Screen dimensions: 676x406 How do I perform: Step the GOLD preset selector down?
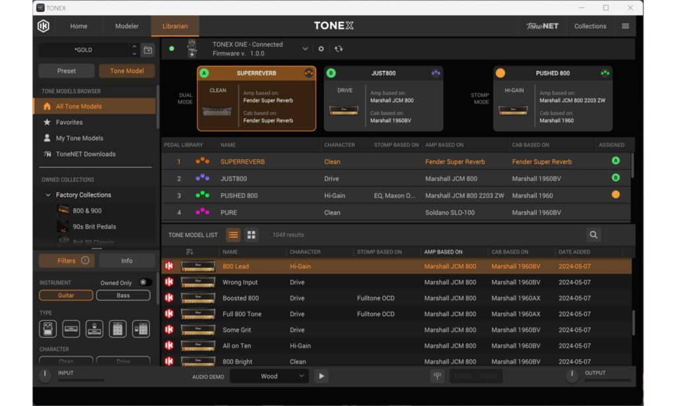coord(134,54)
